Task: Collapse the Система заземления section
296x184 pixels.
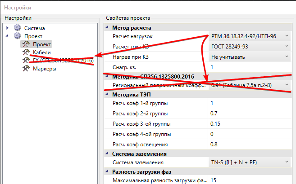Action: (x=108, y=154)
